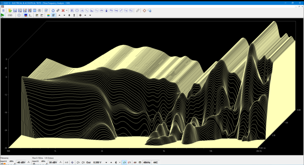304x165 pixels.
Task: Click the open file folder icon
Action: tap(10, 10)
